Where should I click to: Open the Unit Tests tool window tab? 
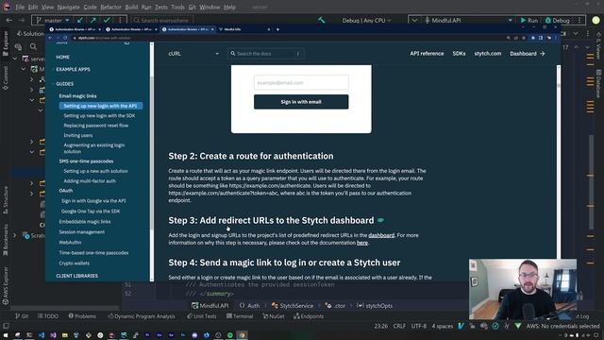(201, 316)
